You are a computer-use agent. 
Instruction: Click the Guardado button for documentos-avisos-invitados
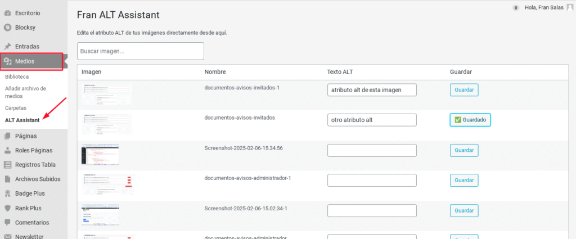click(x=470, y=120)
